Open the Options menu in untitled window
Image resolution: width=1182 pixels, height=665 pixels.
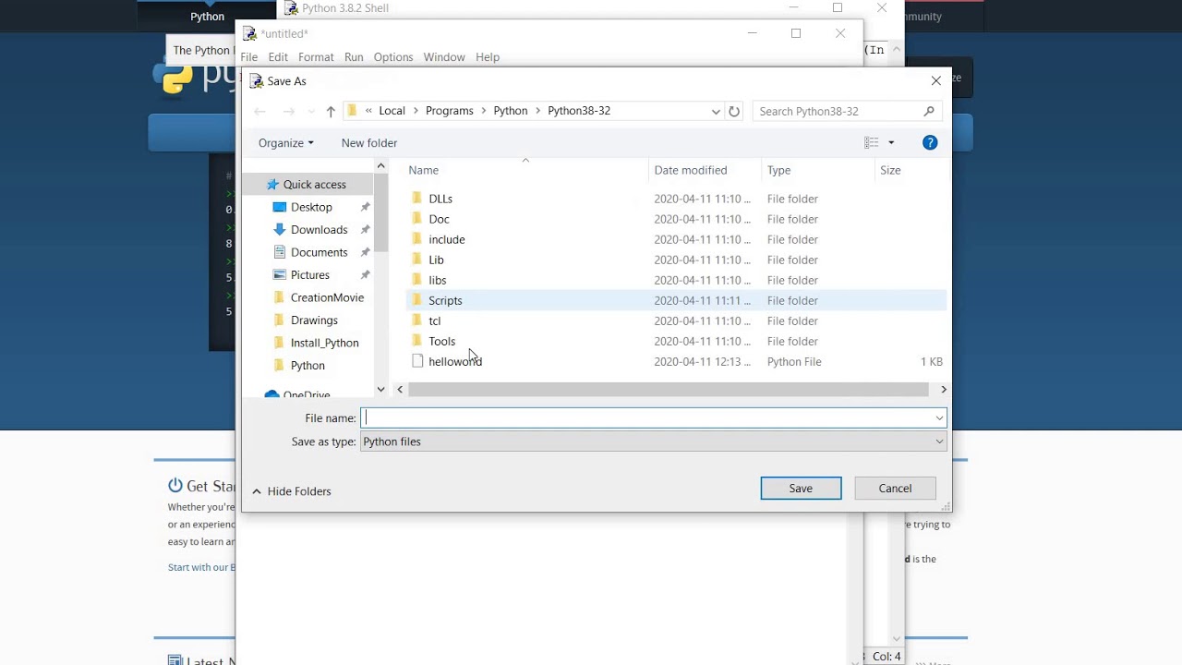click(x=393, y=57)
